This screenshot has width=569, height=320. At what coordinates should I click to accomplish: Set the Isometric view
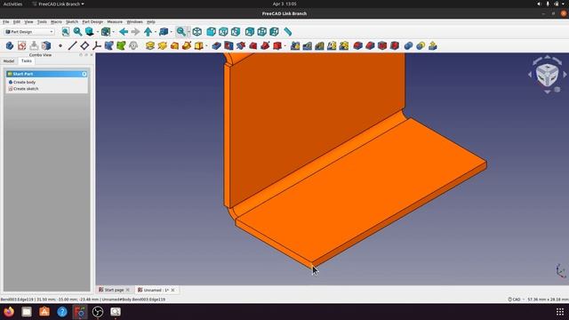pyautogui.click(x=197, y=32)
